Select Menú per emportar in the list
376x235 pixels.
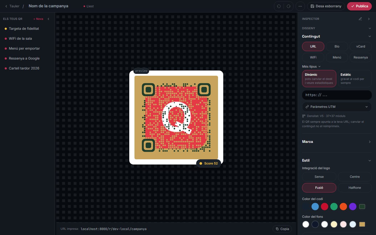coord(27,49)
